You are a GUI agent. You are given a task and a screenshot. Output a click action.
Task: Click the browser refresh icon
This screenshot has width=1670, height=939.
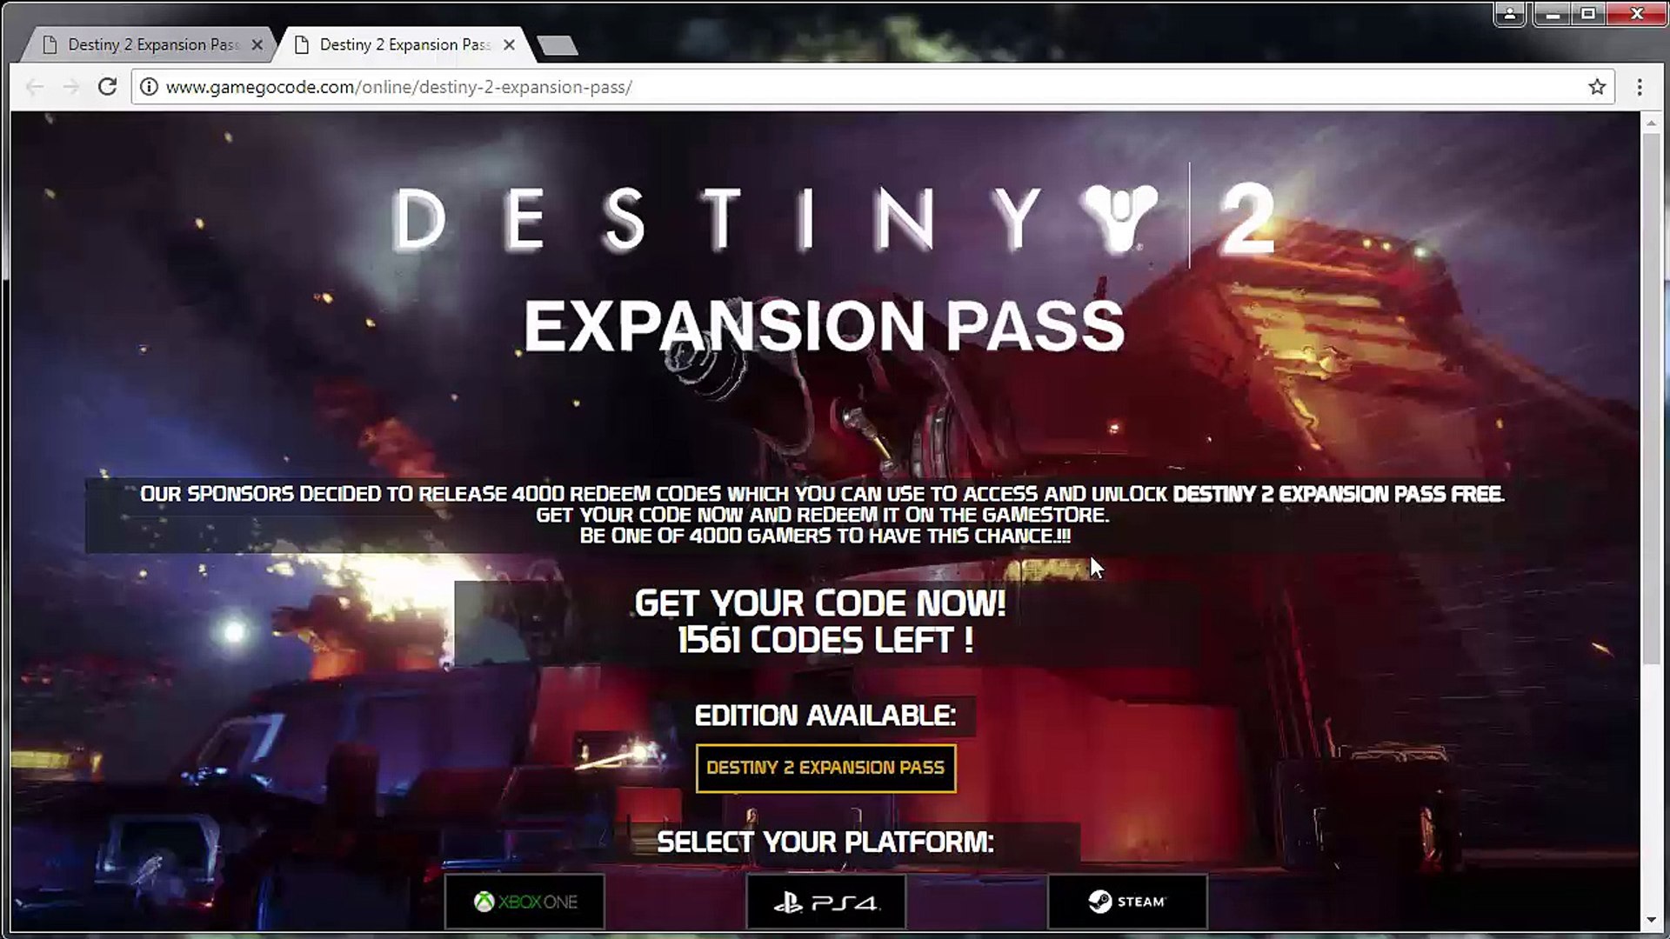tap(108, 87)
